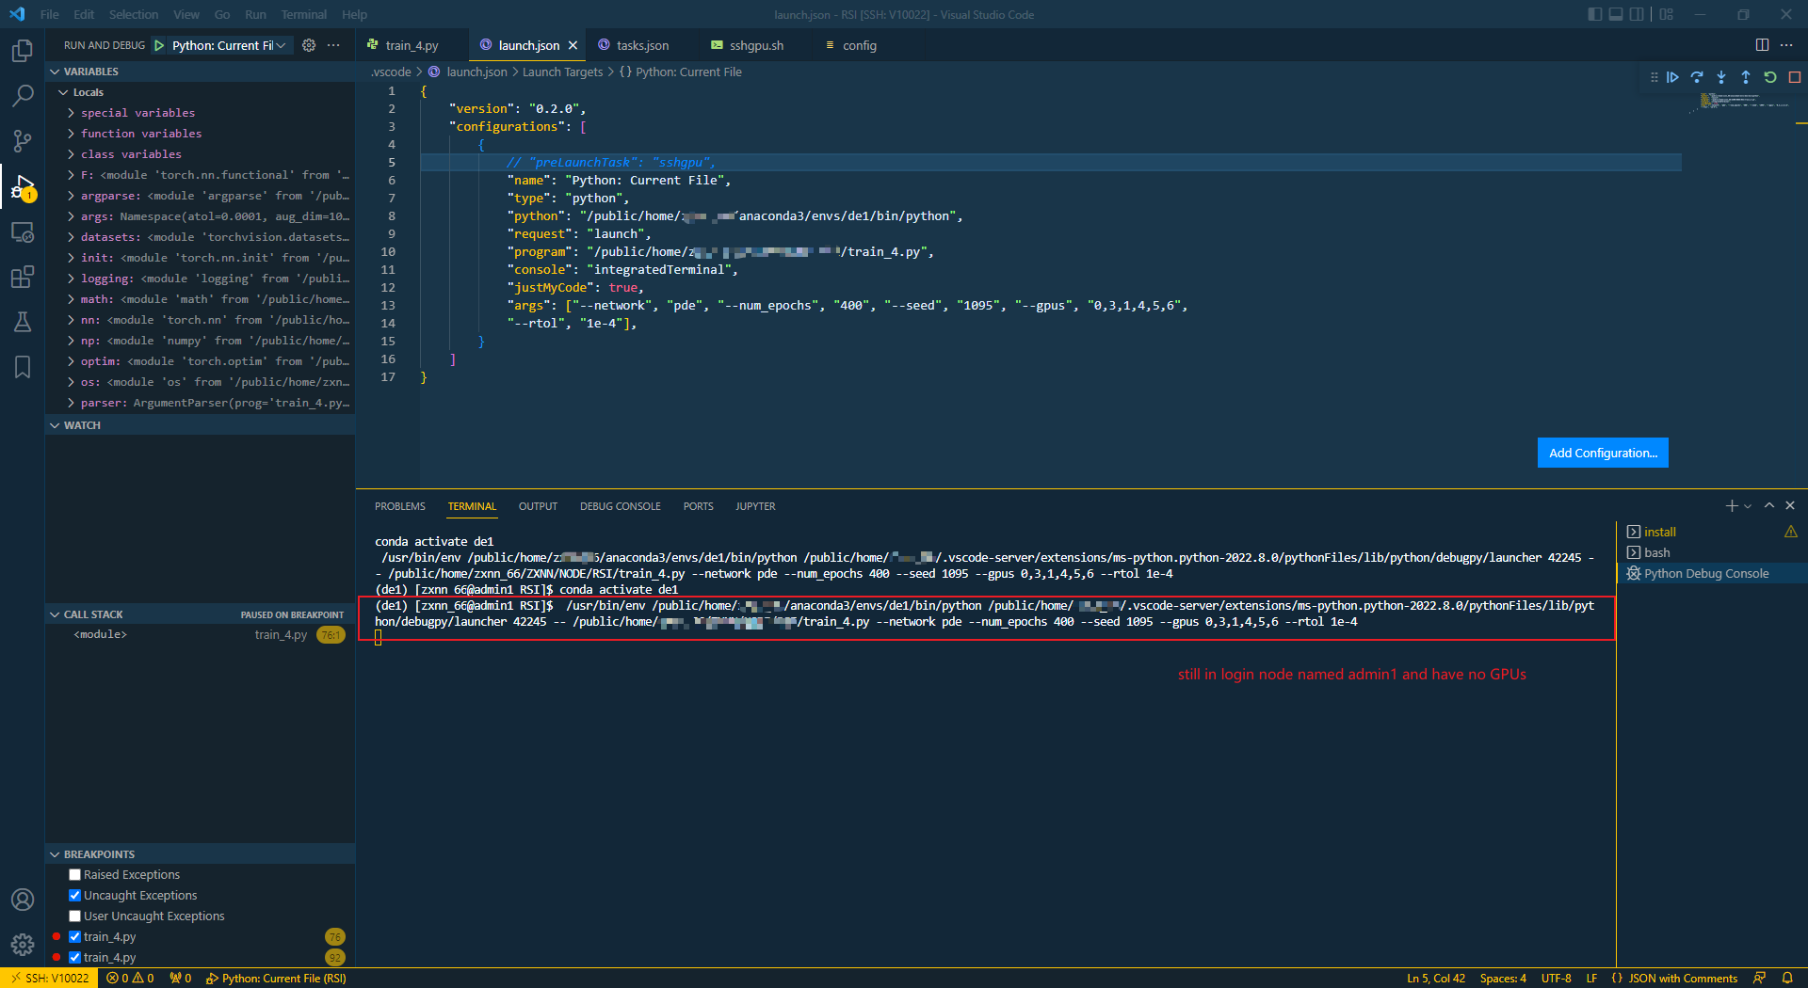Open the new terminal profile dropdown arrow
This screenshot has width=1808, height=988.
1748,506
